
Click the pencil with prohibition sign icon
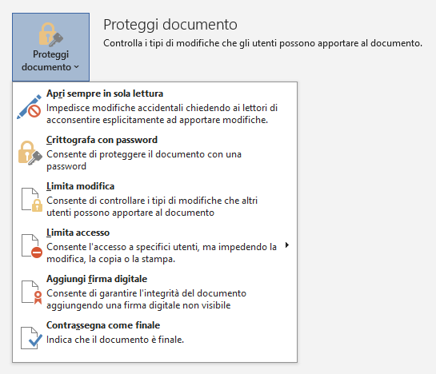point(29,107)
